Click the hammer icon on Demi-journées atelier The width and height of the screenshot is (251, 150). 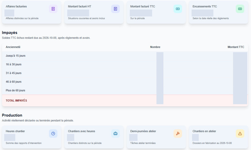(x=178, y=134)
